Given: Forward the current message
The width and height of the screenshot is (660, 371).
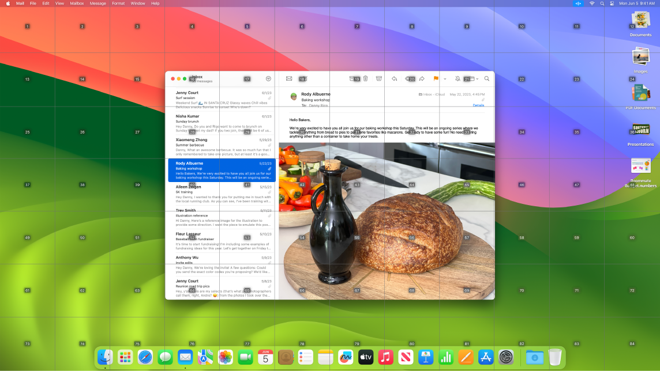Looking at the screenshot, I should coord(421,79).
